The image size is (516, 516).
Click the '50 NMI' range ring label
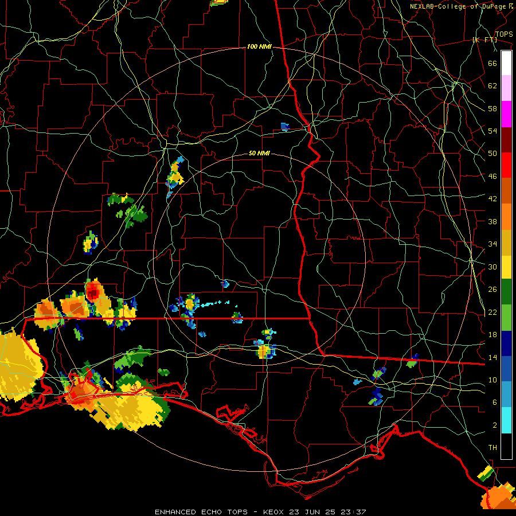pyautogui.click(x=259, y=153)
